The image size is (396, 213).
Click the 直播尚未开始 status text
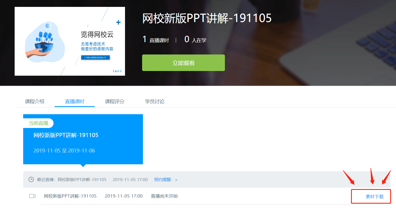point(164,196)
